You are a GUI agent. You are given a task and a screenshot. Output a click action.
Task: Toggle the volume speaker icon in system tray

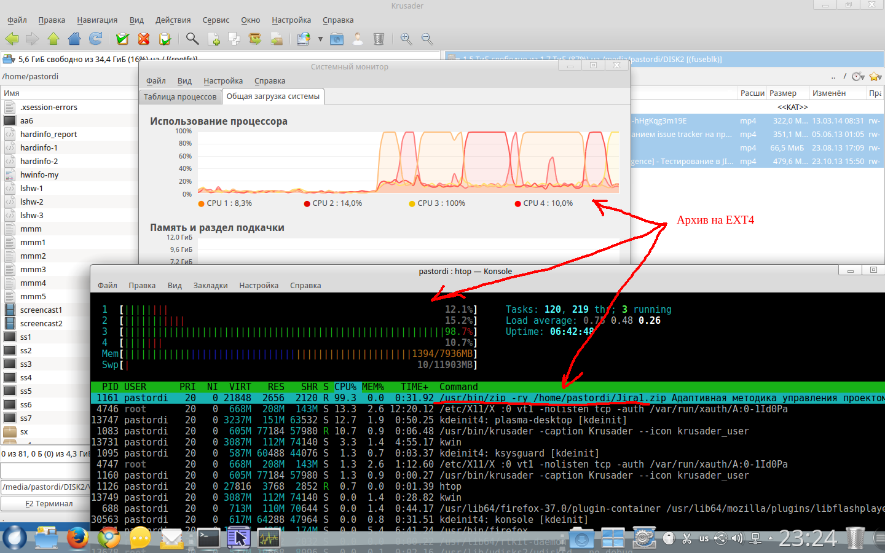(x=737, y=538)
